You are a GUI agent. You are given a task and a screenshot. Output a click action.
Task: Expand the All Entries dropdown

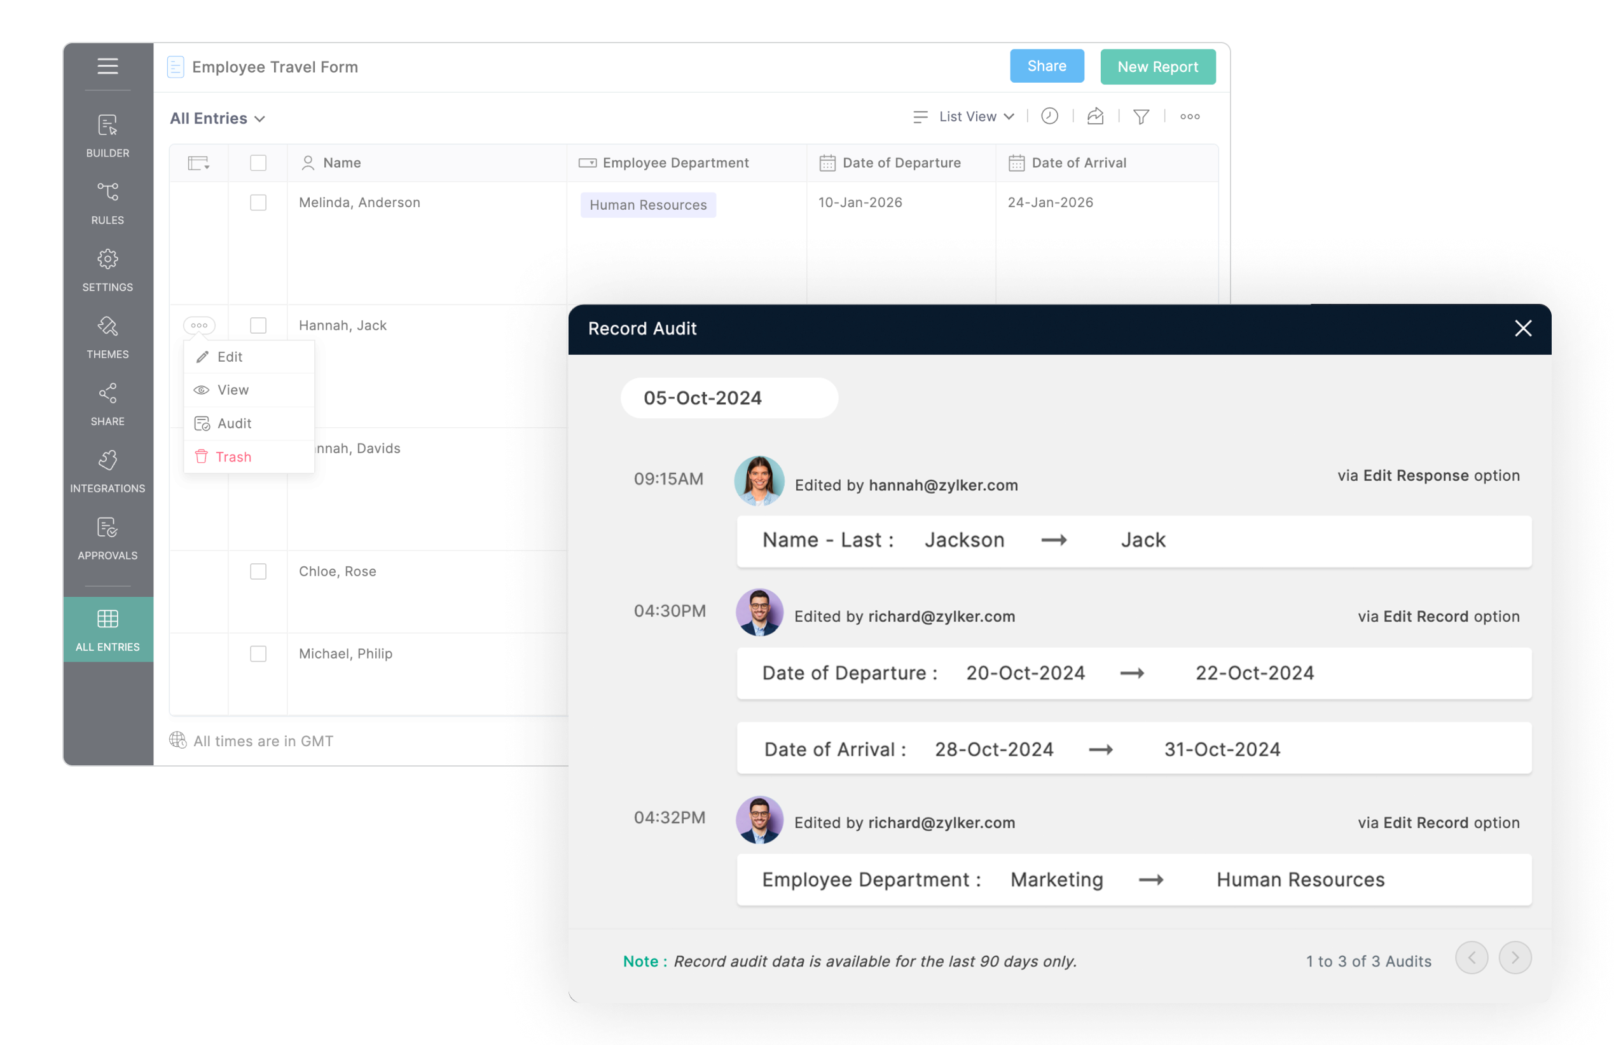pos(217,119)
